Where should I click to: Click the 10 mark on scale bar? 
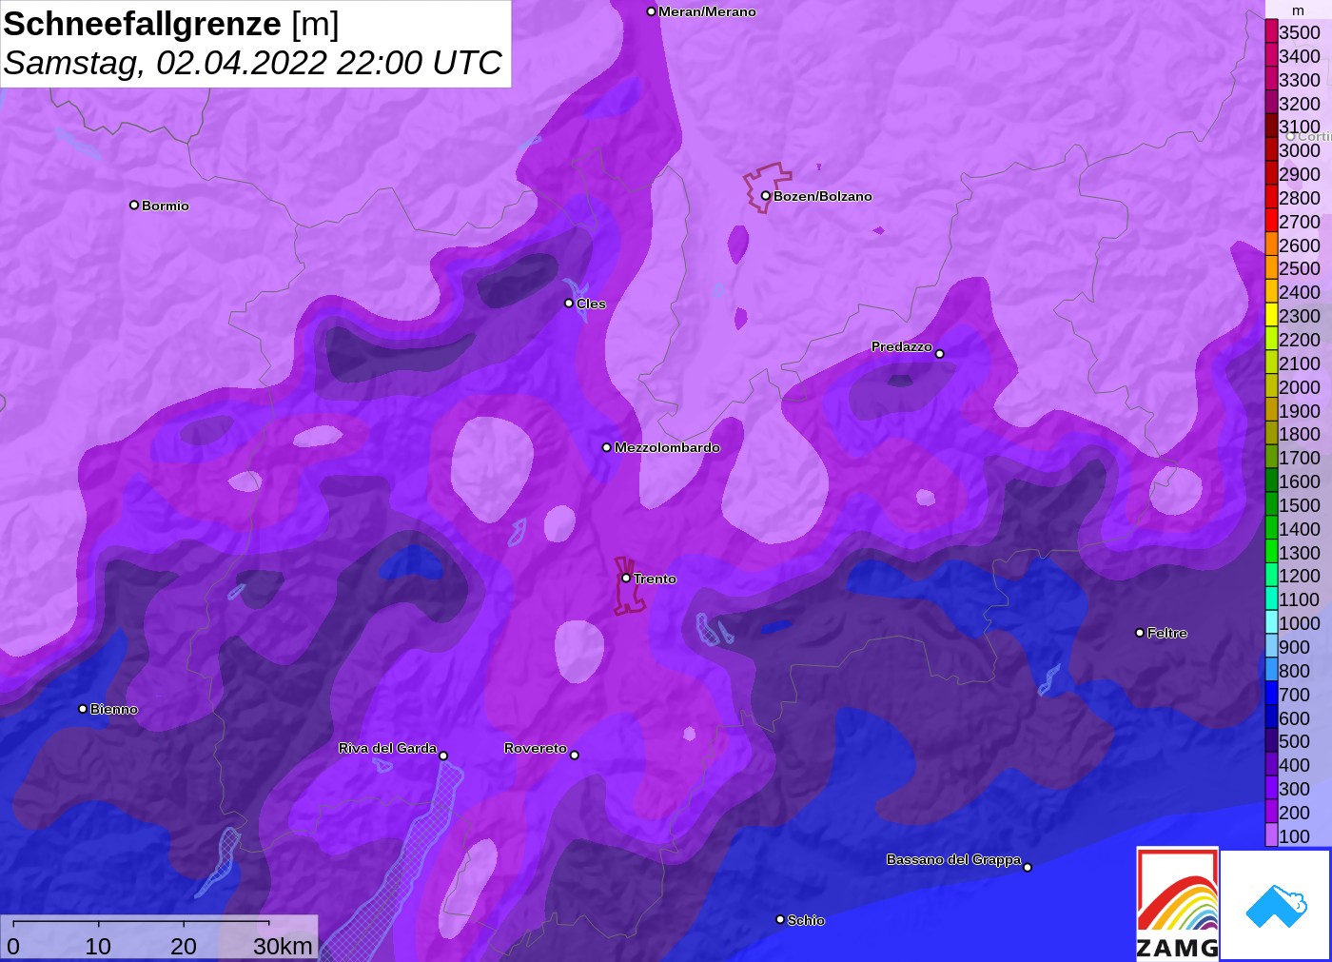pos(98,946)
